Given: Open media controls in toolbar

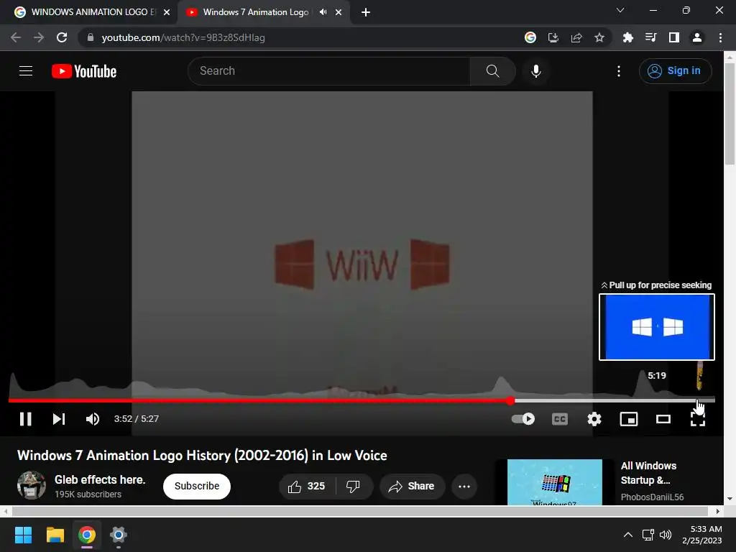Looking at the screenshot, I should pyautogui.click(x=650, y=37).
